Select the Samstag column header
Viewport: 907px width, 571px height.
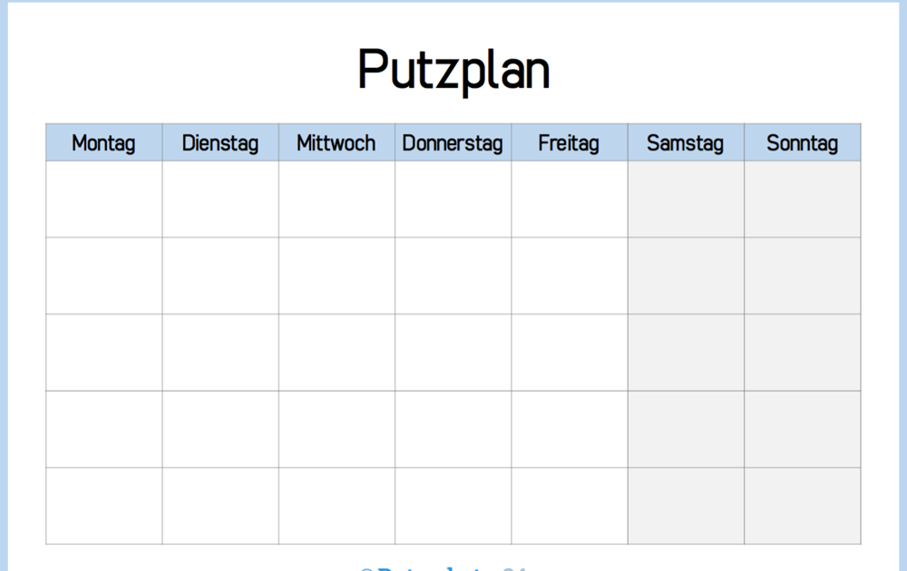(686, 142)
